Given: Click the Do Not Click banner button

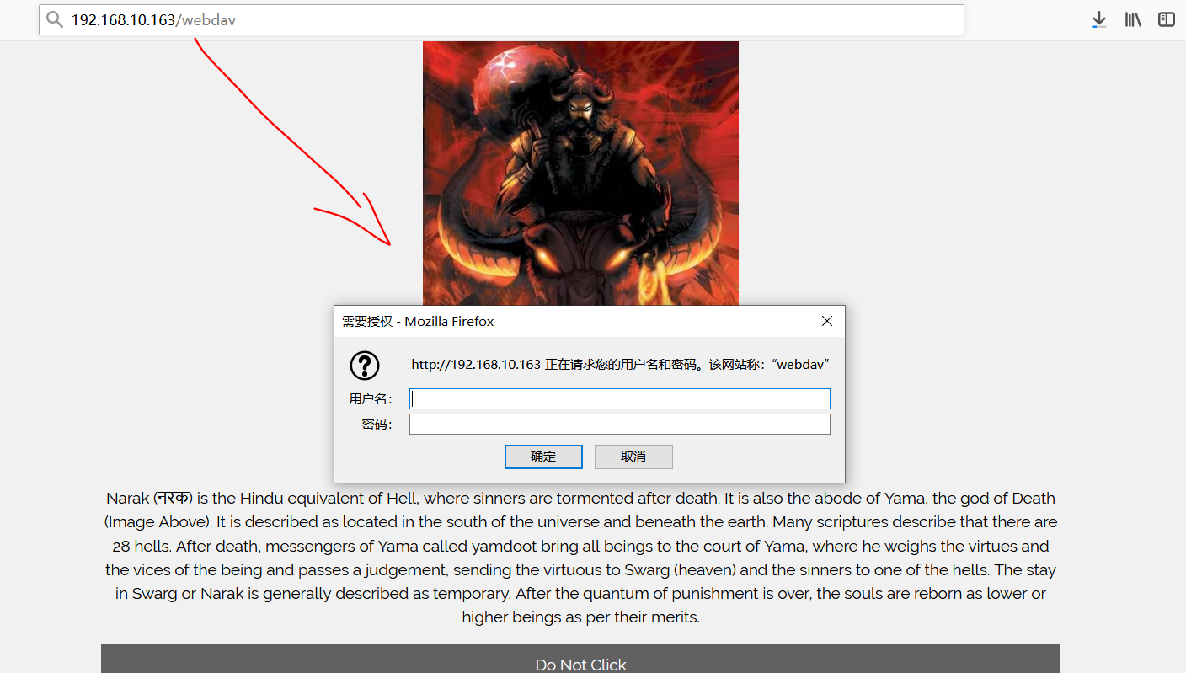Looking at the screenshot, I should click(x=580, y=659).
